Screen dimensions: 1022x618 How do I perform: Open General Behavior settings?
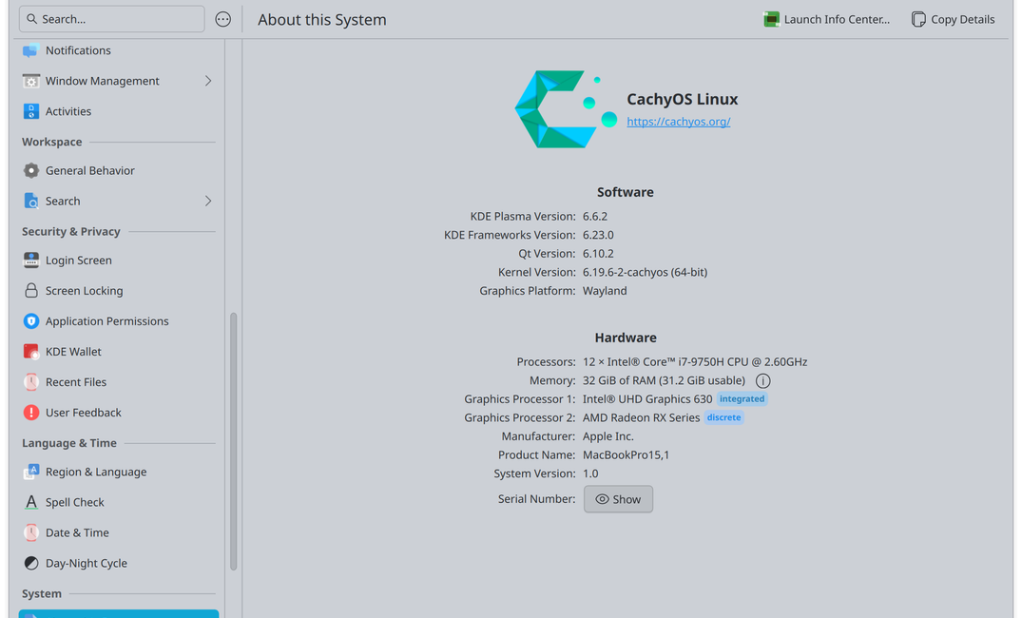(89, 170)
